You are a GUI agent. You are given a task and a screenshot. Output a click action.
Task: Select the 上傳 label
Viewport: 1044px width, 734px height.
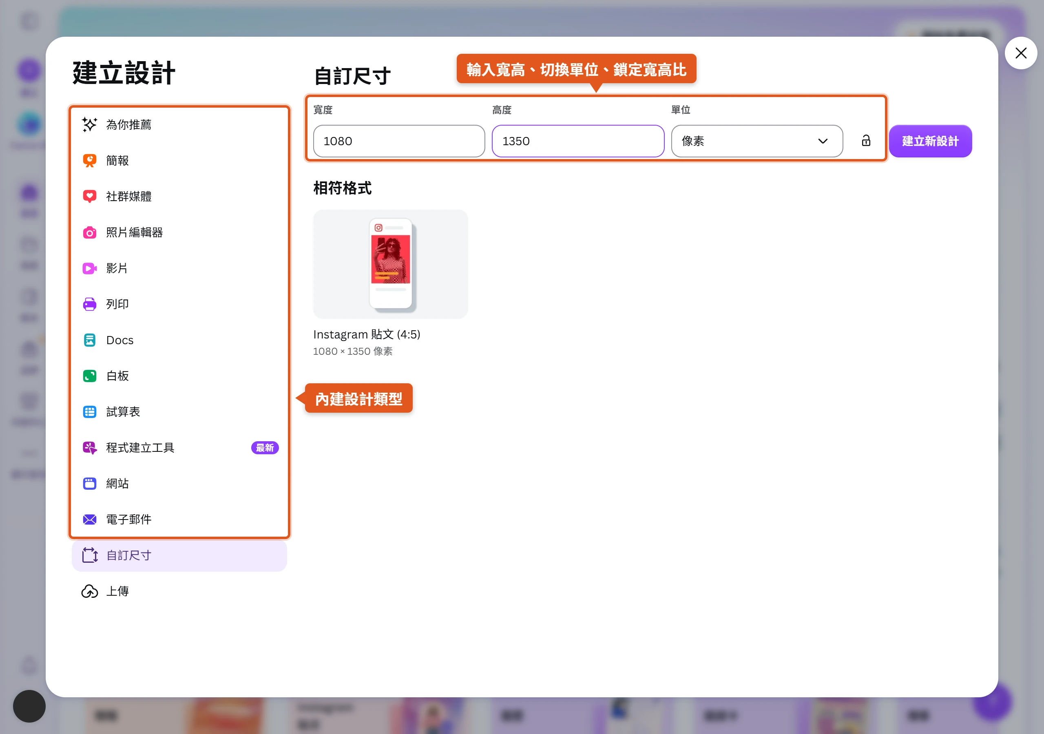[117, 591]
